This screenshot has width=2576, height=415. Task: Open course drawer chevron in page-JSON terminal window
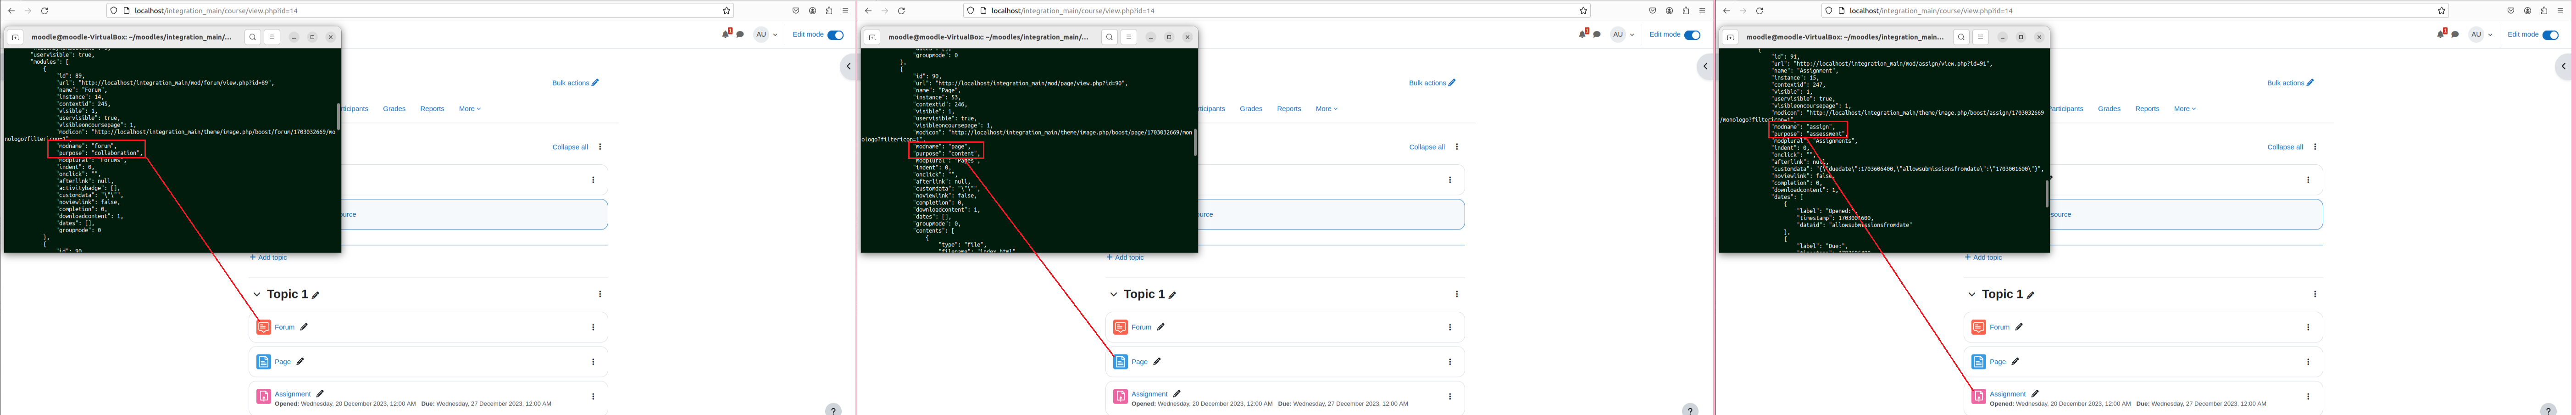point(1705,67)
